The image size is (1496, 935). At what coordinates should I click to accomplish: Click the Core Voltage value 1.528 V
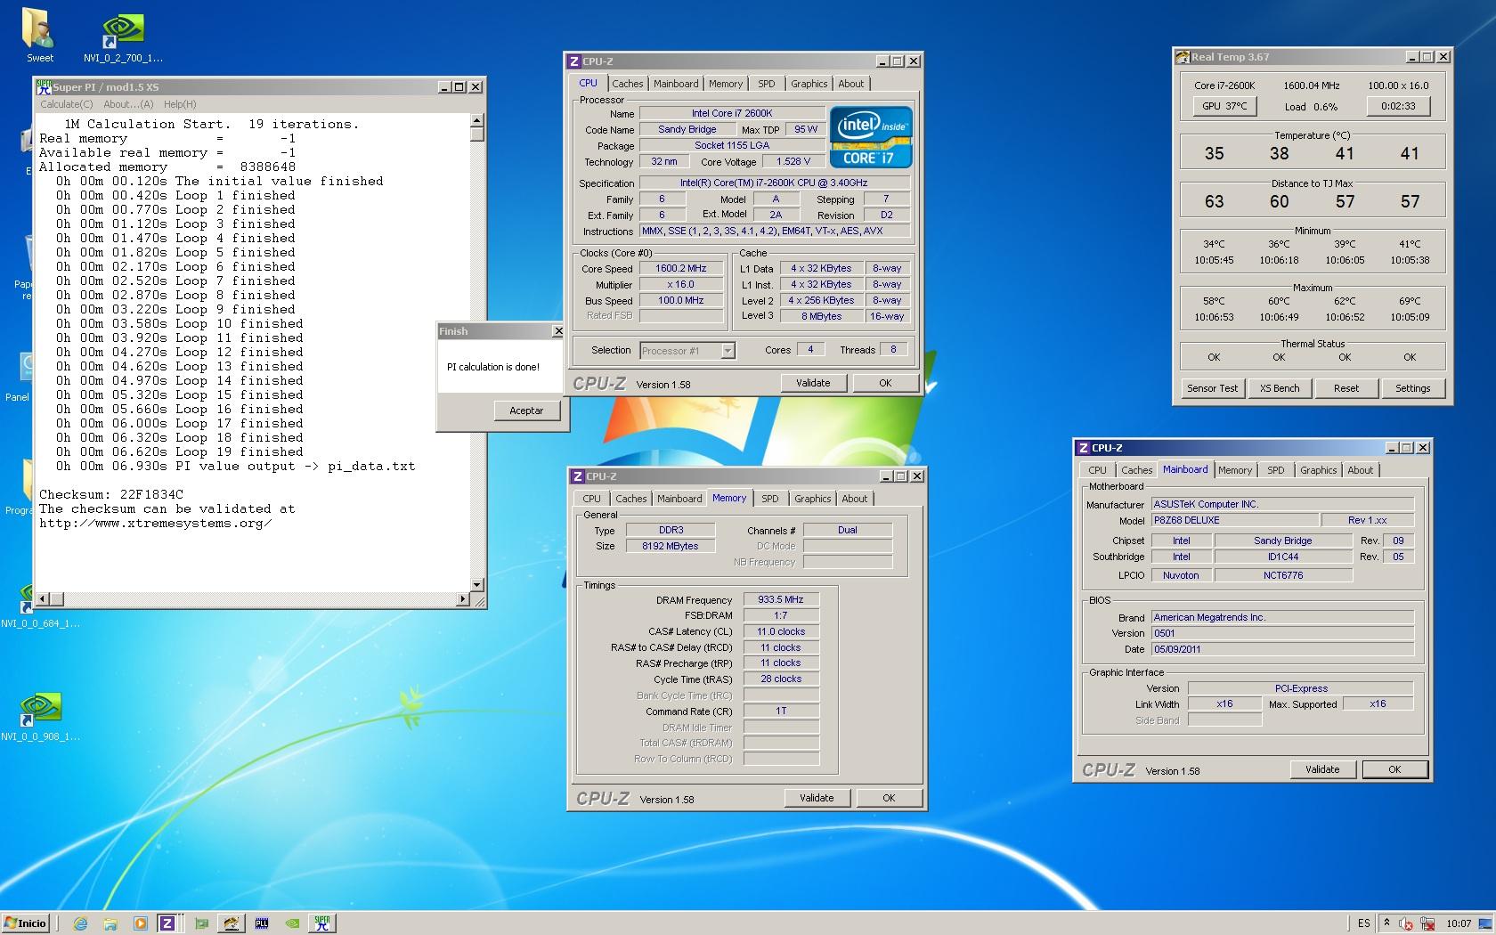click(793, 162)
